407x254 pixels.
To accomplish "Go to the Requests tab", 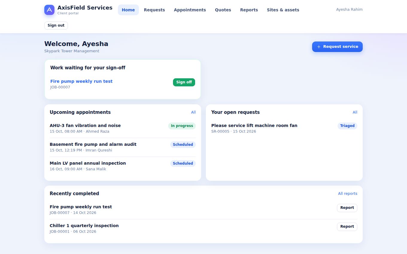I will [x=154, y=10].
